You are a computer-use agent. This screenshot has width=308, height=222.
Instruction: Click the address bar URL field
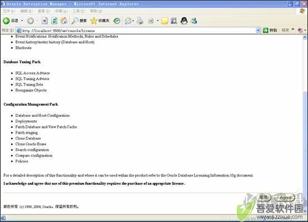(x=139, y=31)
